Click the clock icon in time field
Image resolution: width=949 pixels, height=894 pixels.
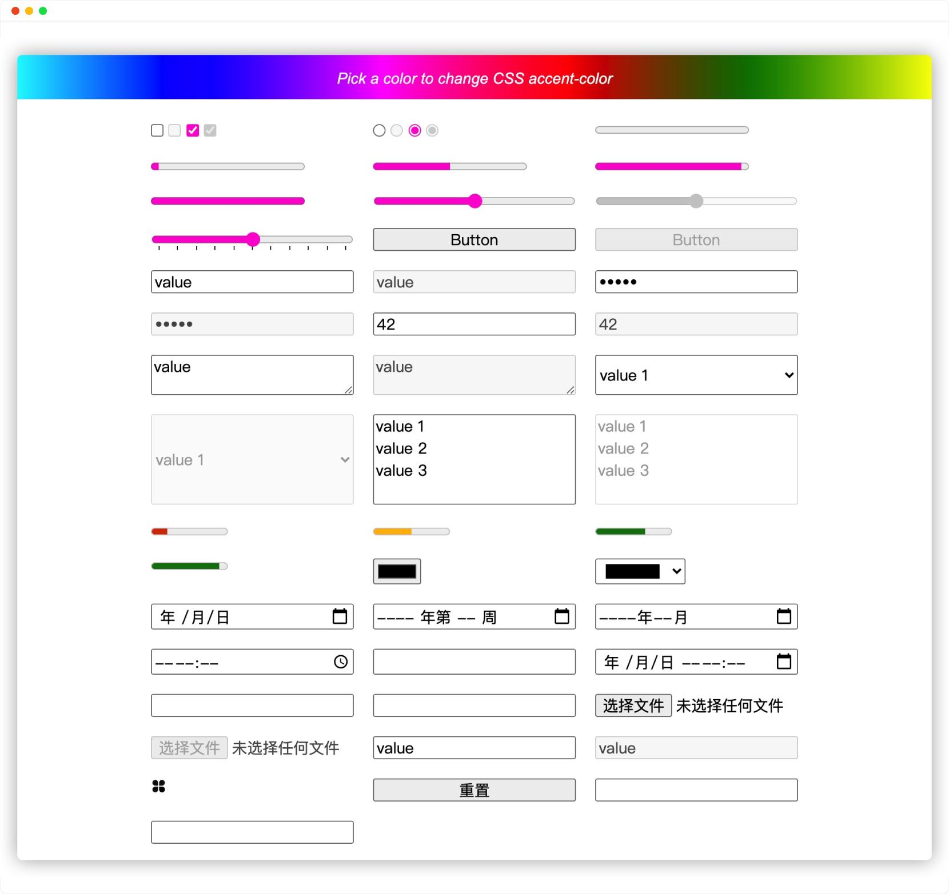click(341, 662)
